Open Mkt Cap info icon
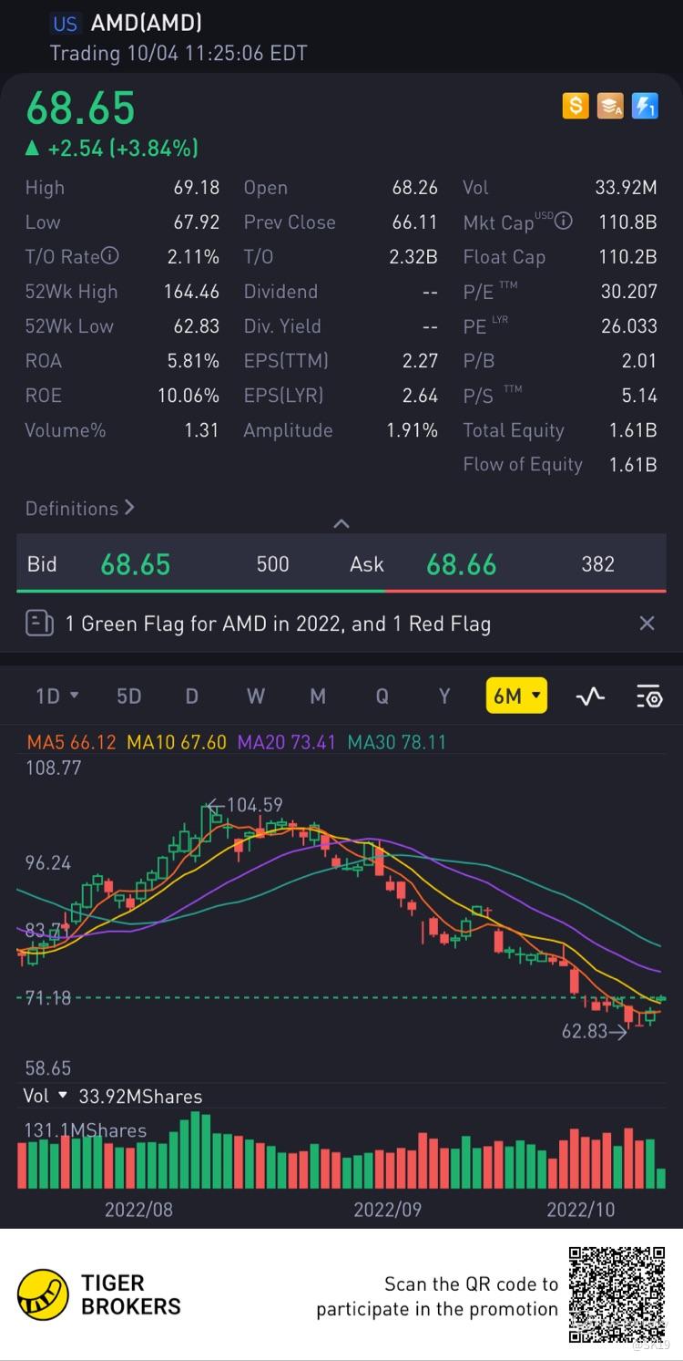Viewport: 683px width, 1361px height. [564, 222]
